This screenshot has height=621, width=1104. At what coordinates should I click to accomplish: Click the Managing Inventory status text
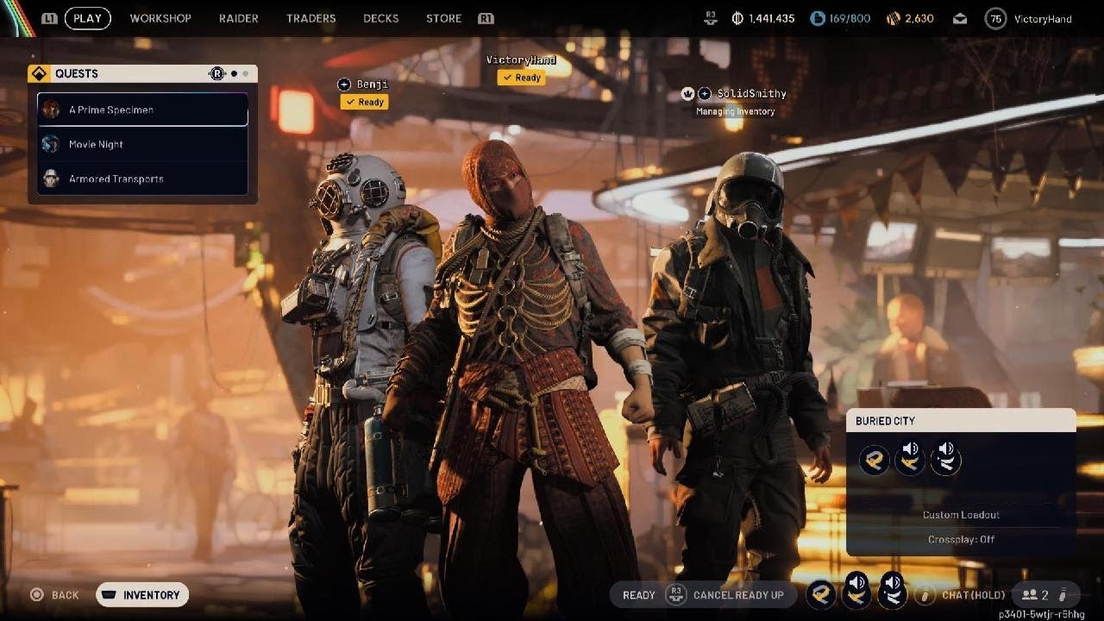736,111
